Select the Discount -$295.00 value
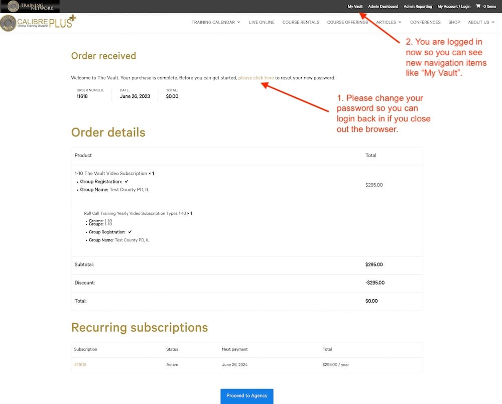Image resolution: width=502 pixels, height=404 pixels. pos(375,283)
